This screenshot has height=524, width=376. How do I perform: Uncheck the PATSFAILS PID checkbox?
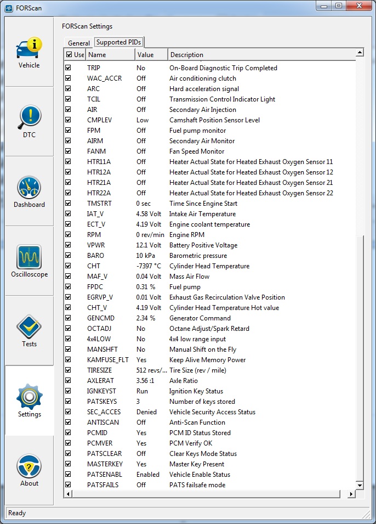tap(68, 484)
